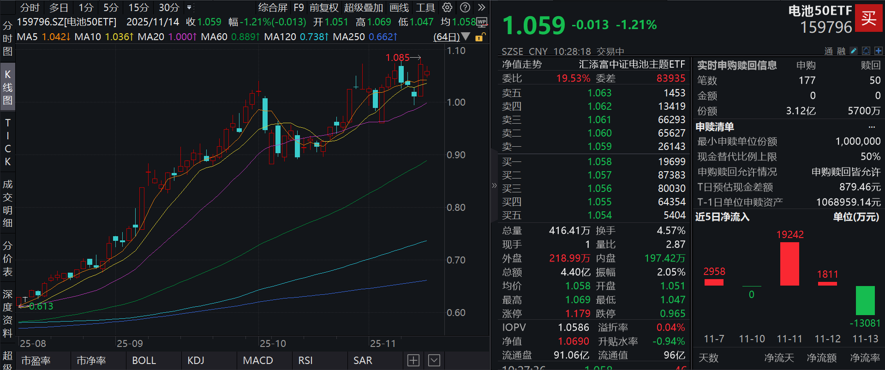Viewport: 885px width, 370px height.
Task: Open 工具 tools menu
Action: [x=425, y=7]
